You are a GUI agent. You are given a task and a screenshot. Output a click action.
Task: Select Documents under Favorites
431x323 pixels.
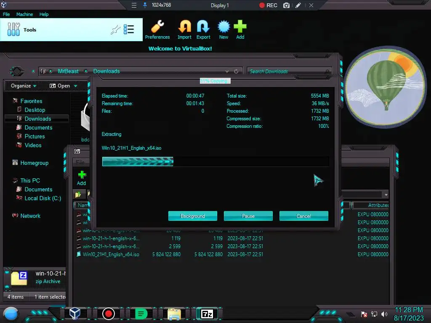(38, 127)
